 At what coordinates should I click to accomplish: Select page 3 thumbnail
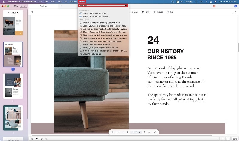(13, 86)
